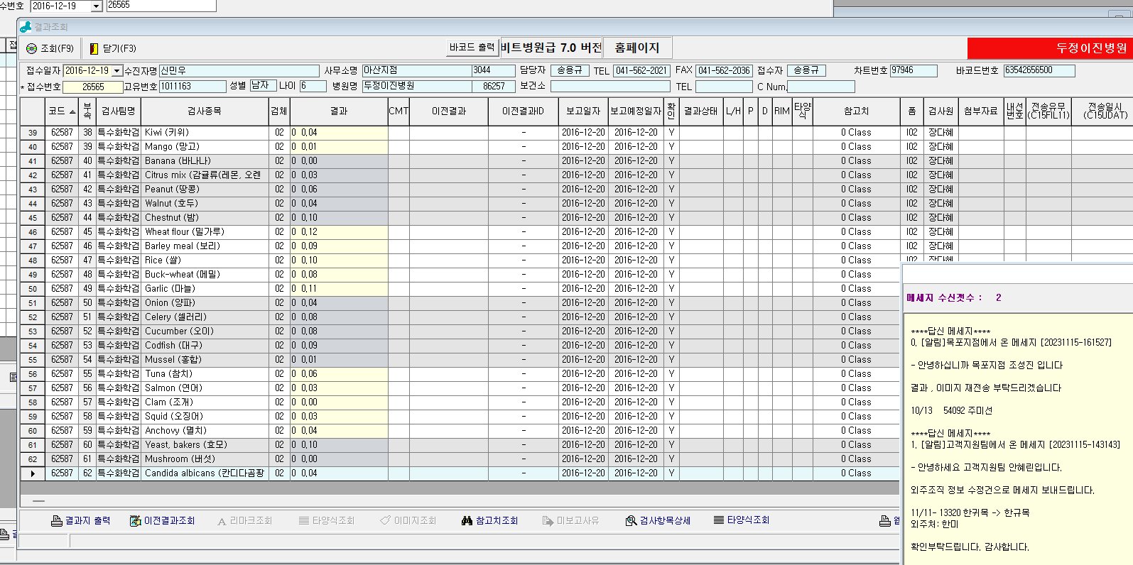
Task: Click the yellow 접수번호 field showing 26565
Action: click(92, 87)
